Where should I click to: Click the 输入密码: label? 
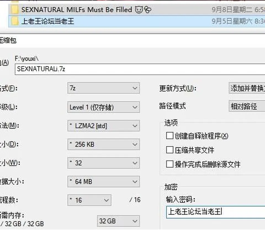[181, 199]
